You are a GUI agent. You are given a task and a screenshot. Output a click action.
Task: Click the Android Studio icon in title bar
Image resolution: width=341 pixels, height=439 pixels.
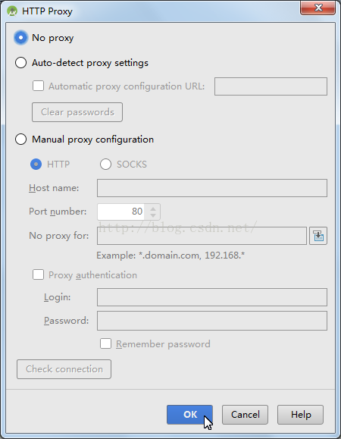12,11
